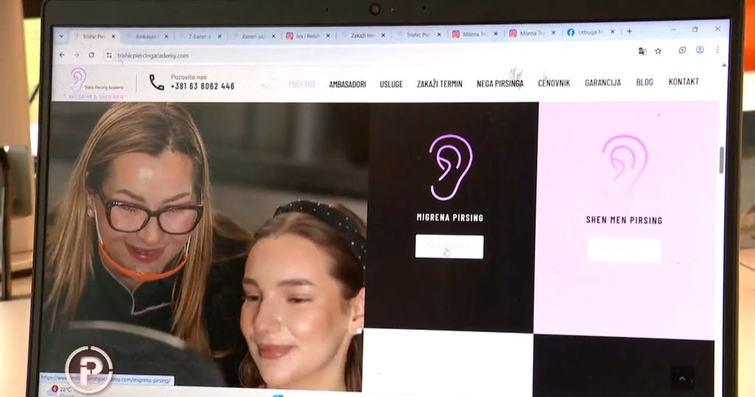
Task: Close the Zakaži ter tab
Action: click(x=383, y=35)
